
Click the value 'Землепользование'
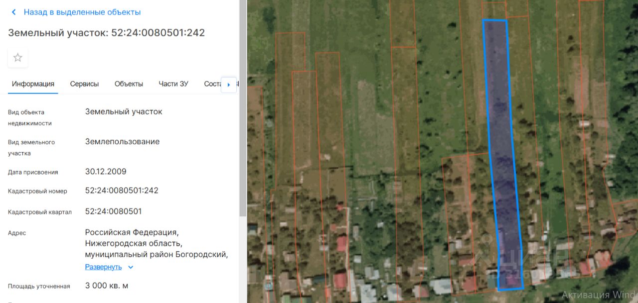123,142
